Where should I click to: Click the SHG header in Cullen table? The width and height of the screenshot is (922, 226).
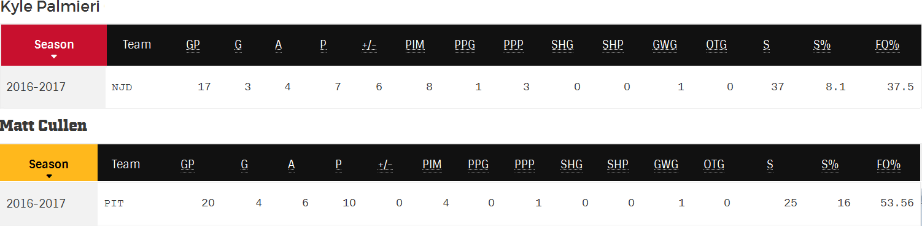(571, 165)
